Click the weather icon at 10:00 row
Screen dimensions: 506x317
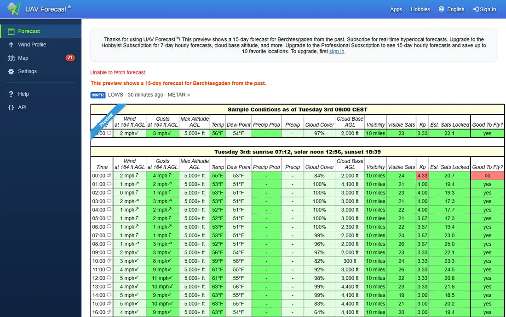click(x=109, y=260)
